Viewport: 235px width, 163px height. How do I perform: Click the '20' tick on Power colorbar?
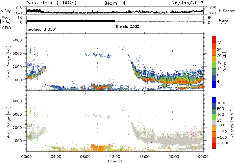coord(219,56)
